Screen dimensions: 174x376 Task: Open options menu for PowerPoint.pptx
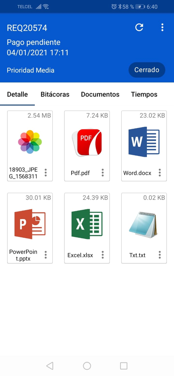click(x=46, y=255)
